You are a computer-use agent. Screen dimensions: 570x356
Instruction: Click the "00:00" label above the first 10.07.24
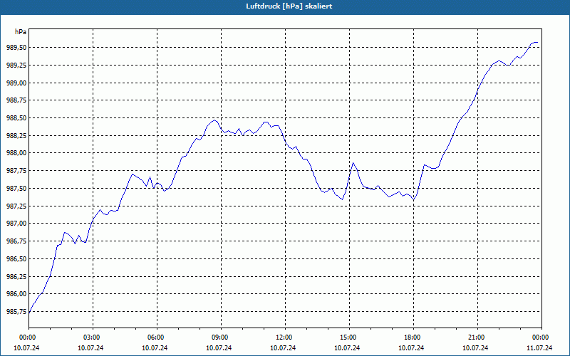click(x=27, y=337)
